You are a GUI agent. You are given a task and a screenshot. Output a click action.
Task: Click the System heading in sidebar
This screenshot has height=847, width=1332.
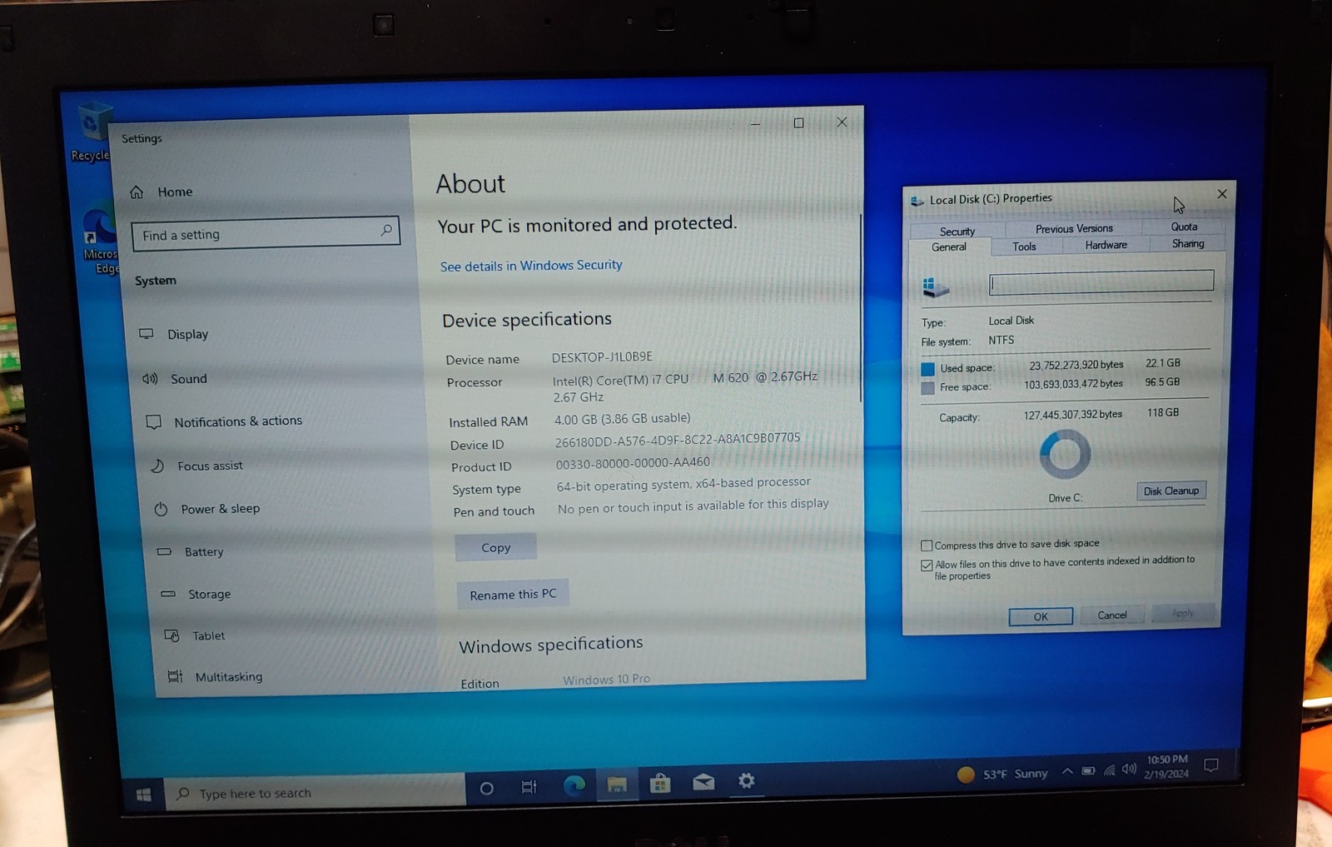(156, 281)
